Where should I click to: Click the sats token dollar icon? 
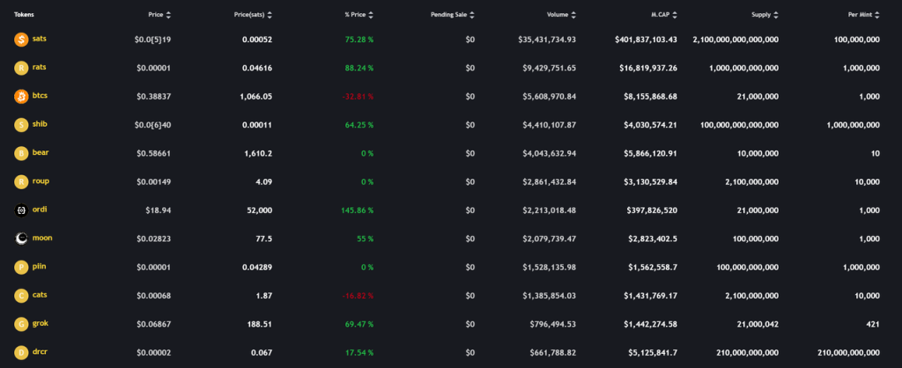pos(21,39)
